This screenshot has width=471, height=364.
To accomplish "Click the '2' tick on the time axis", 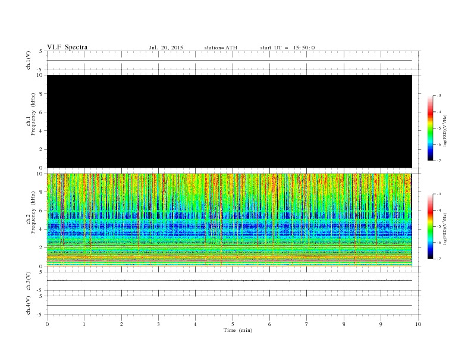I will (x=121, y=324).
